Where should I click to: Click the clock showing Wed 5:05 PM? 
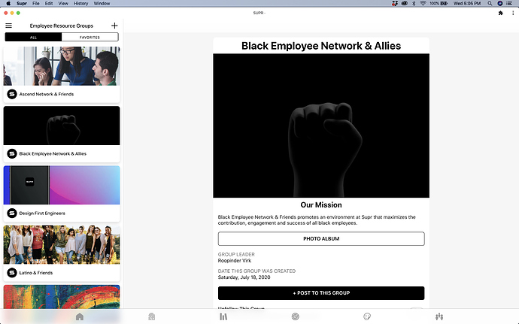pos(466,3)
